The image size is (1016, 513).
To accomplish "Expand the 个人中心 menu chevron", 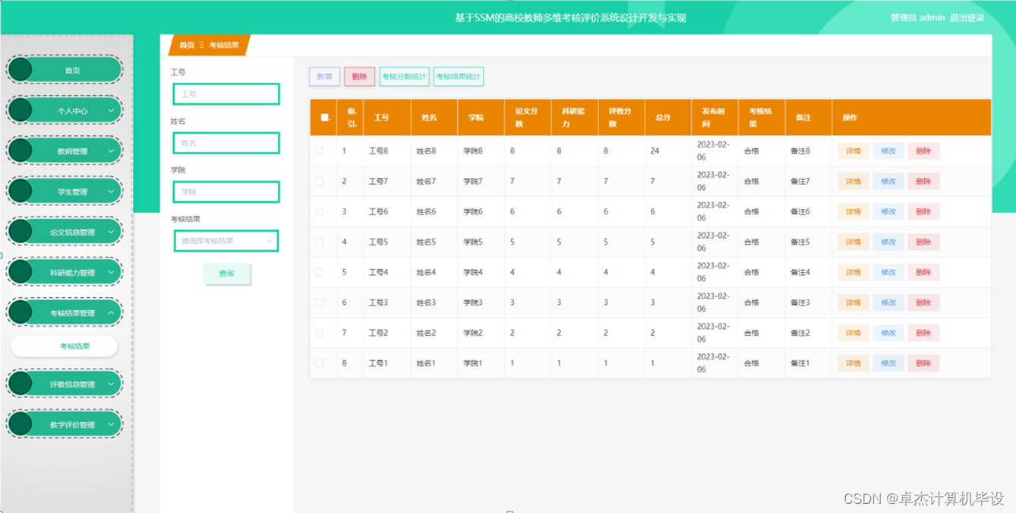I will [x=112, y=109].
